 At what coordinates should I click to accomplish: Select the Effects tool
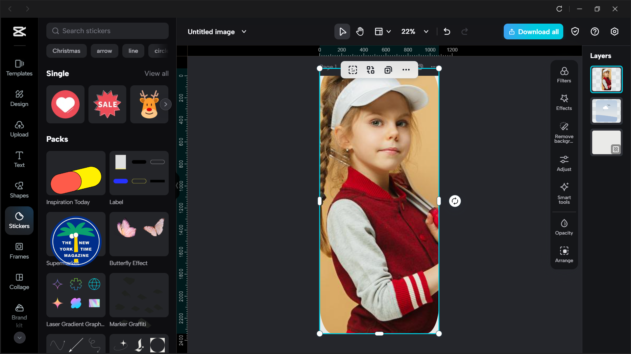564,103
